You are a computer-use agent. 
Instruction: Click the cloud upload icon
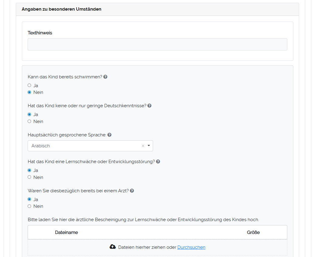pos(112,247)
